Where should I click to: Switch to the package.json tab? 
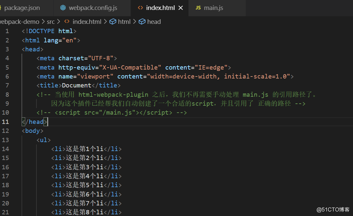[x=22, y=8]
